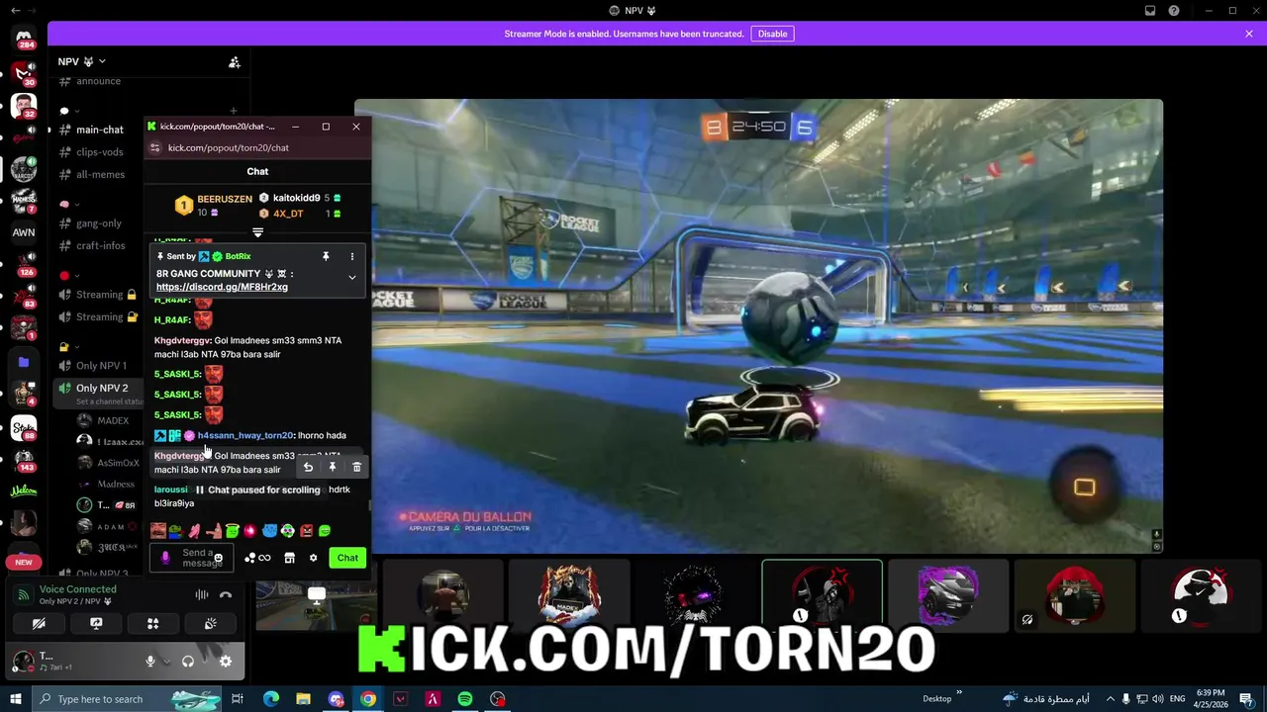Open the discord.gg/MF8Hr2xg link
This screenshot has width=1267, height=712.
click(x=222, y=287)
